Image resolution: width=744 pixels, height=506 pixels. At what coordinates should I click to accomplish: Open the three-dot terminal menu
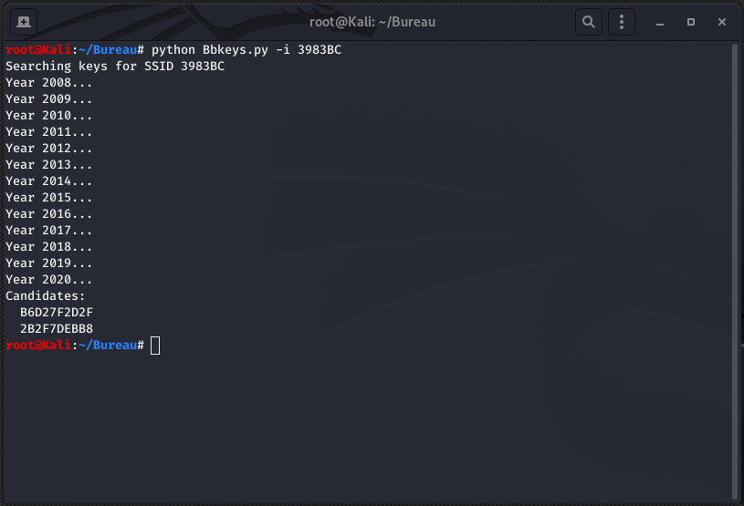(621, 22)
